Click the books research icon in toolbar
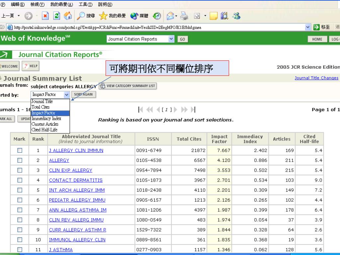The height and width of the screenshot is (255, 340). (224, 16)
